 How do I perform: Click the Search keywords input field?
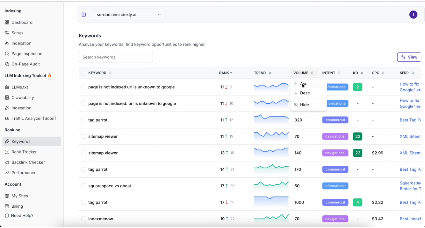[116, 57]
